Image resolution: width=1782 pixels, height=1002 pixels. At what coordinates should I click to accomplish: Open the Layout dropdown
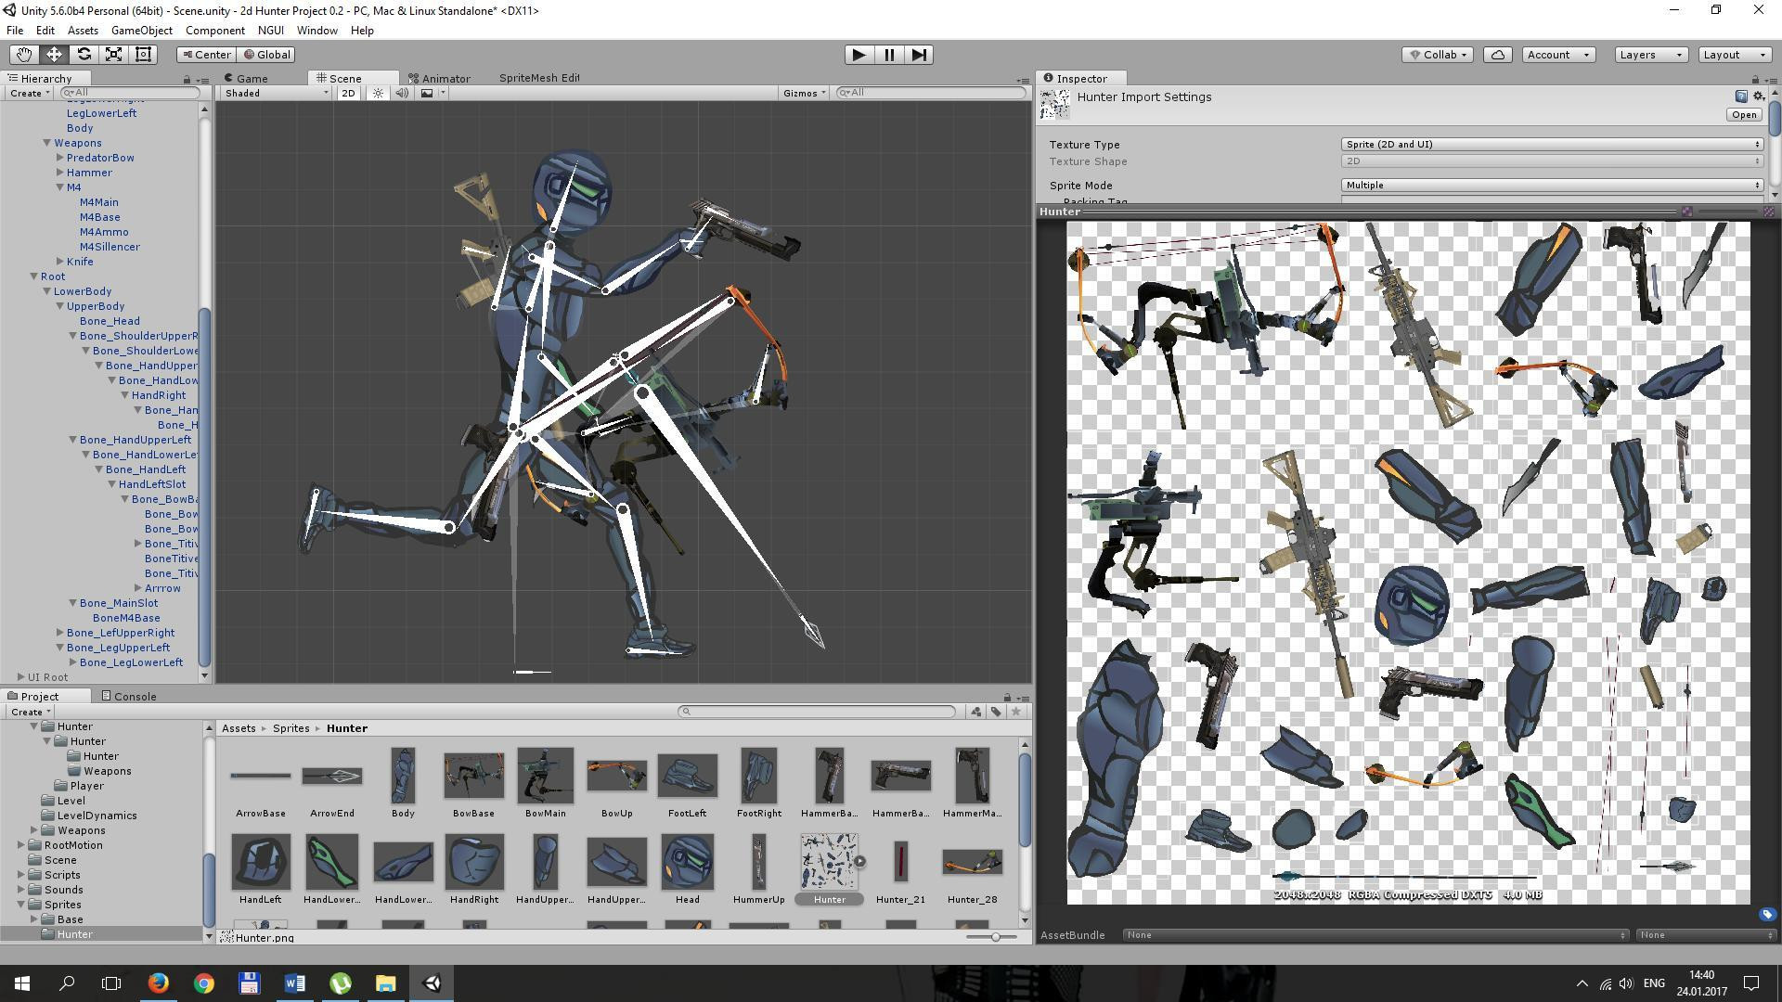click(1735, 55)
